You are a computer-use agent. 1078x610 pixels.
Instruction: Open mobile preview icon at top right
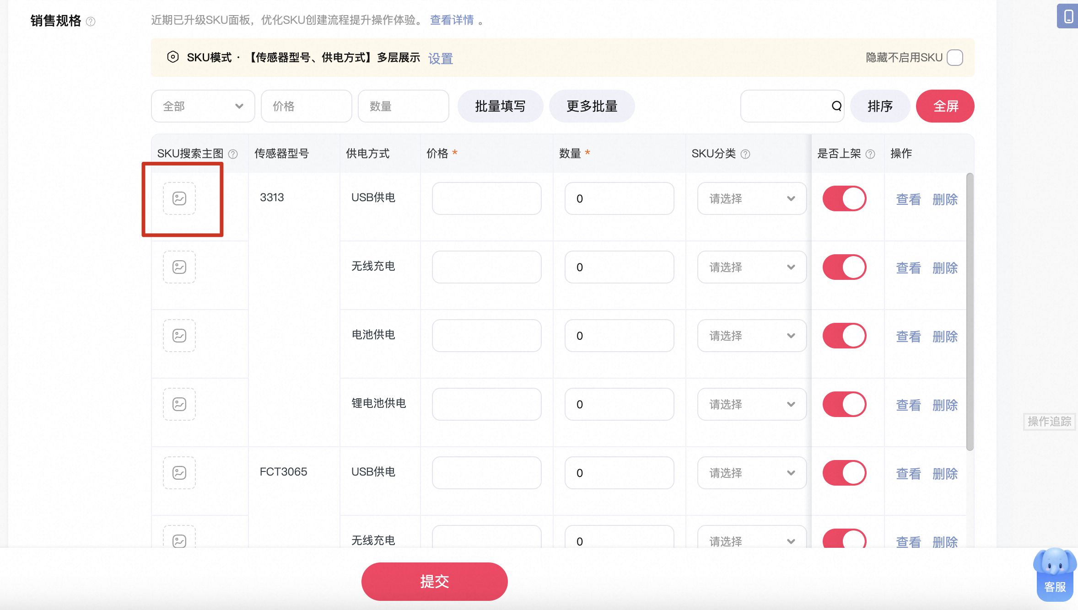tap(1068, 16)
